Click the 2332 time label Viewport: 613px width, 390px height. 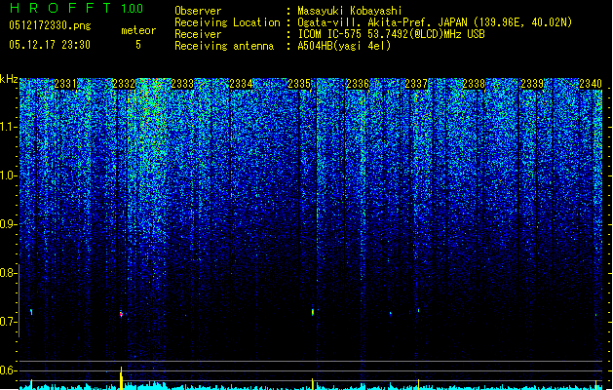pyautogui.click(x=124, y=84)
